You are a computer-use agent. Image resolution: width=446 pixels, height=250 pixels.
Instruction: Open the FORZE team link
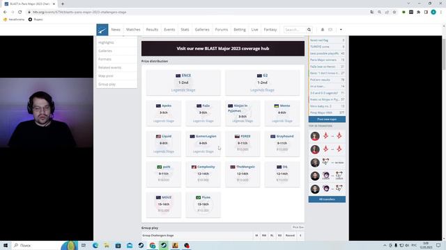pos(245,136)
